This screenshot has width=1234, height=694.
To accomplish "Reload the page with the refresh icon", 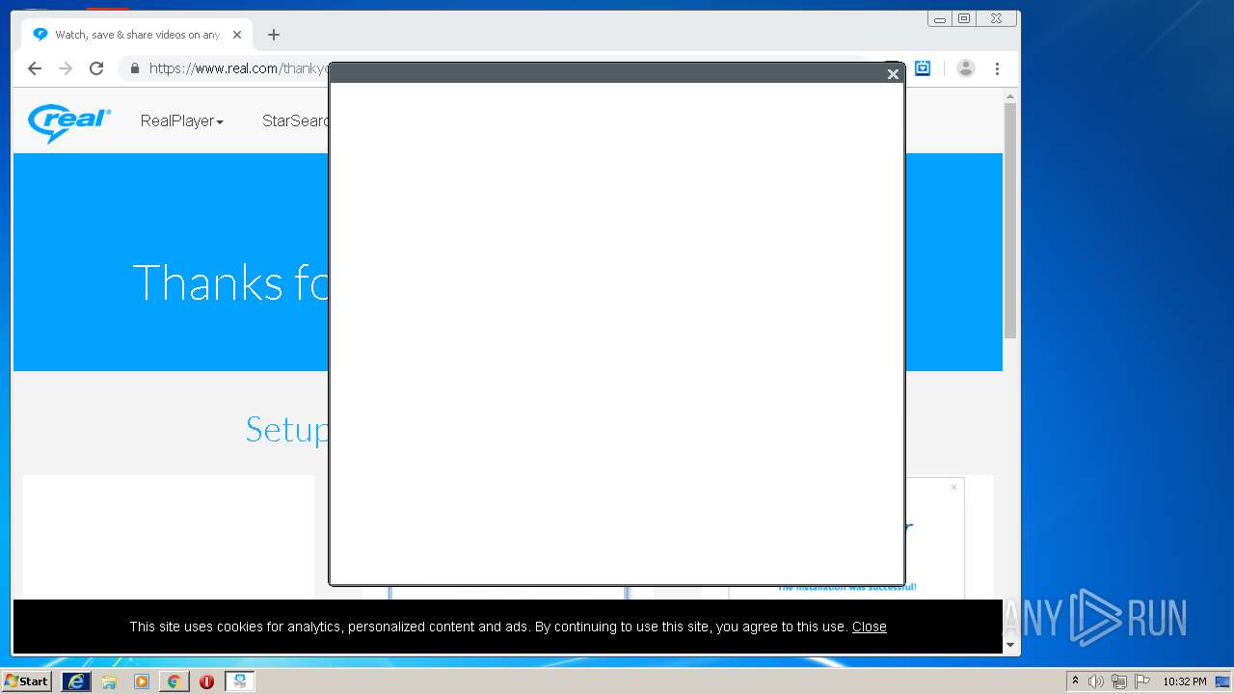I will [x=96, y=68].
